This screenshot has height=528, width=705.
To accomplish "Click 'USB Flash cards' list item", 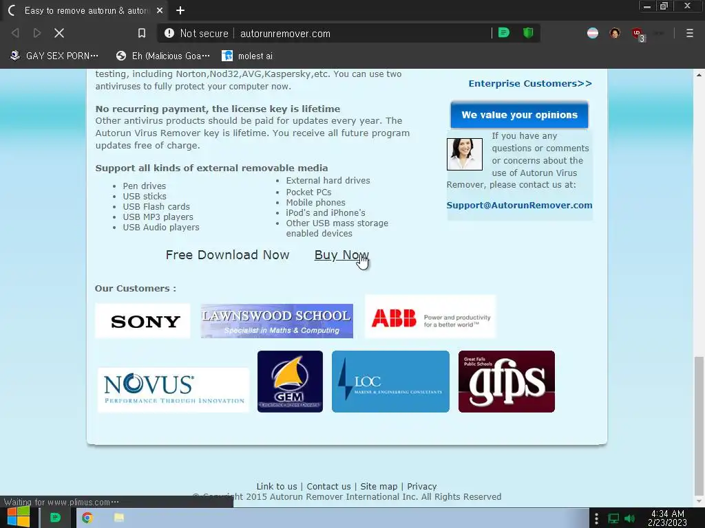I will [156, 206].
